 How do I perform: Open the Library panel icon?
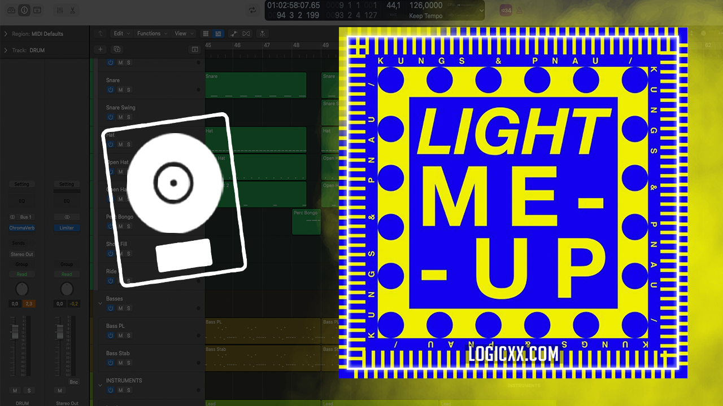click(x=11, y=10)
